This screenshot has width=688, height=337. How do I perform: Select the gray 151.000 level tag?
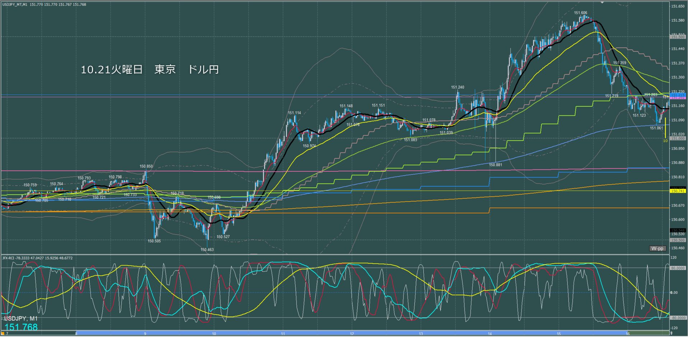pos(678,138)
